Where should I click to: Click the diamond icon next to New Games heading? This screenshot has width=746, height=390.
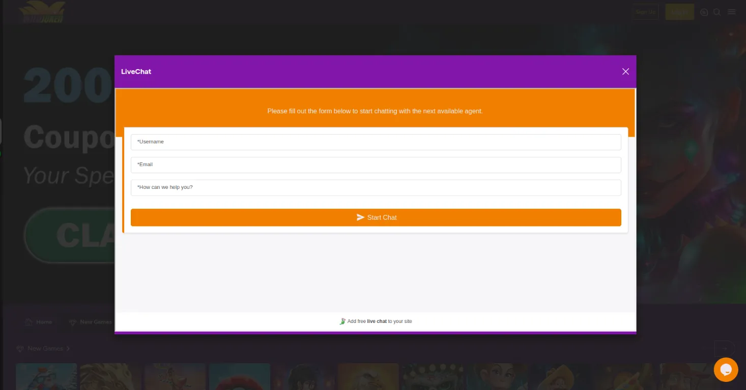tap(20, 348)
